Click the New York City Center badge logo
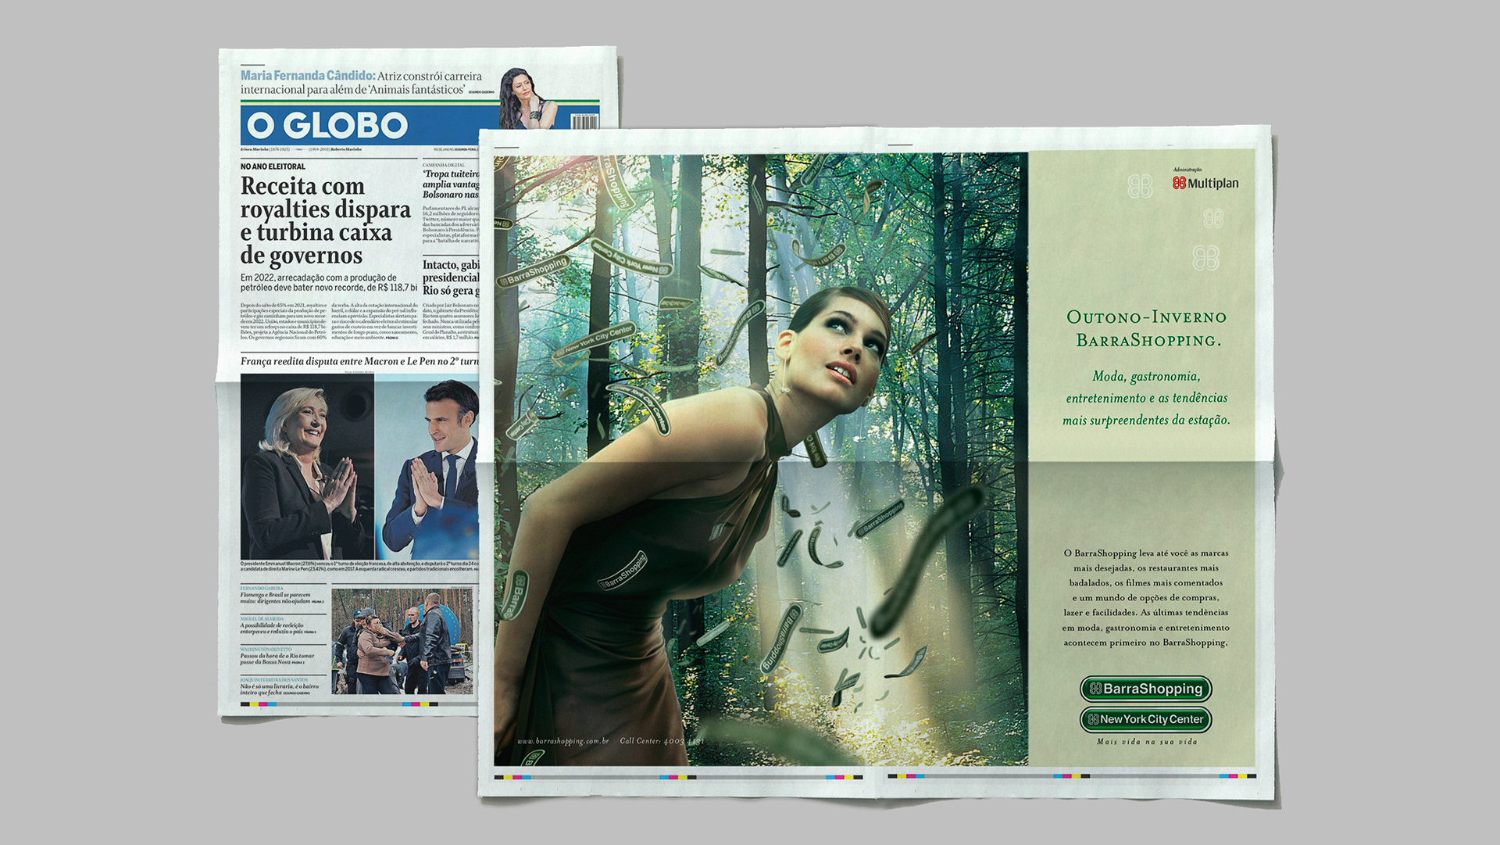 (x=1145, y=719)
